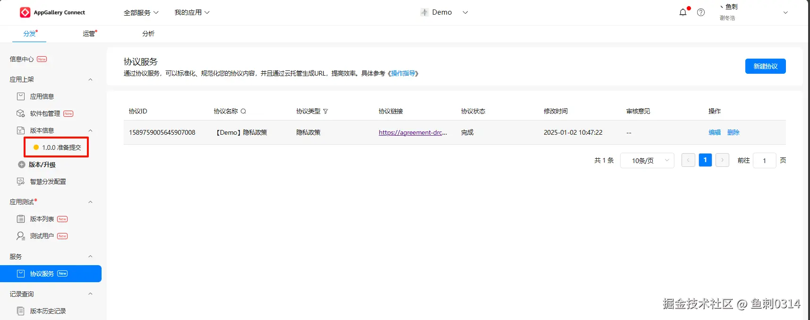Select 应用信息 in the sidebar
Viewport: 810px width, 320px height.
[42, 96]
